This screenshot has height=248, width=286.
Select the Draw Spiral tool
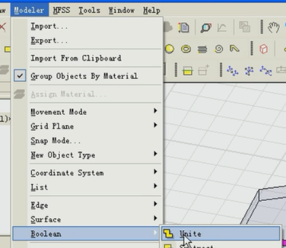tap(218, 49)
